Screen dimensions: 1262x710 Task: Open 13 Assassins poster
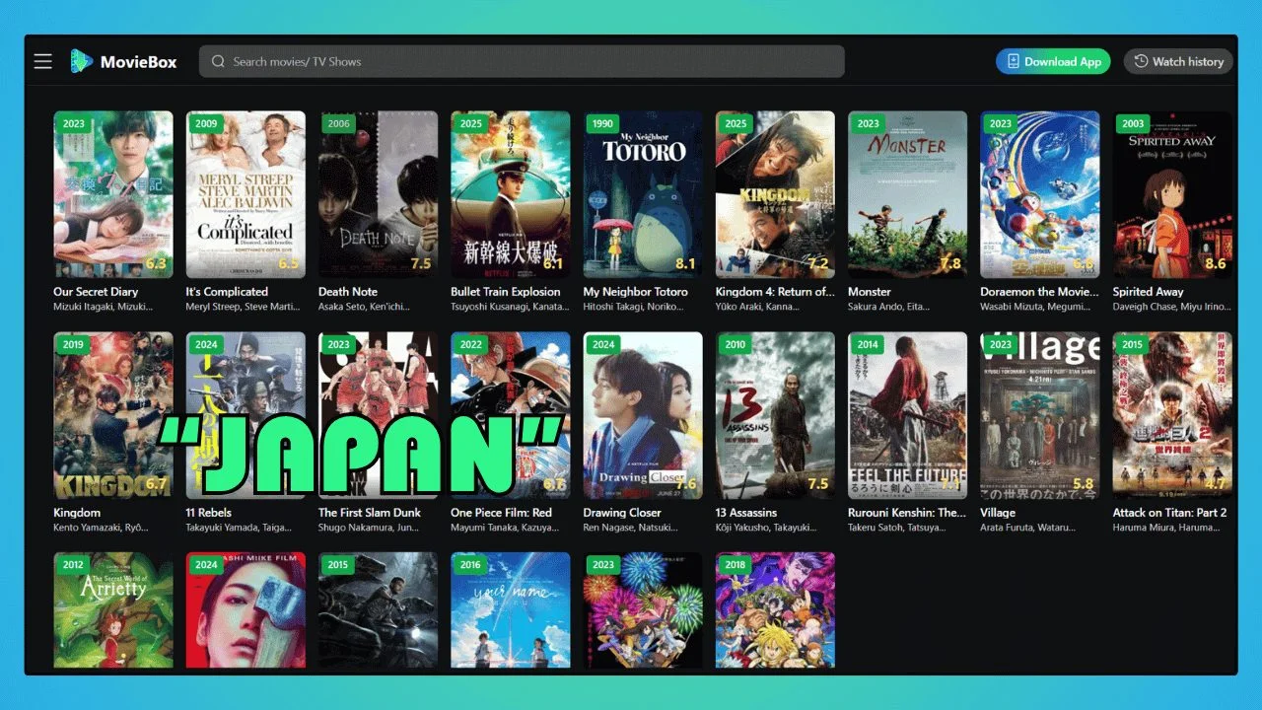click(x=775, y=415)
